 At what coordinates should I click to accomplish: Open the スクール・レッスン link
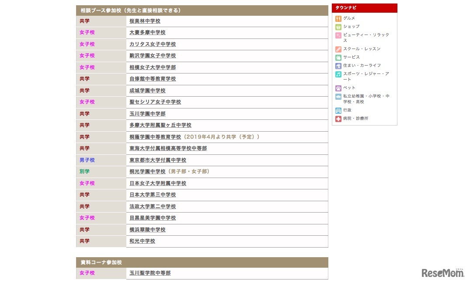(x=362, y=49)
